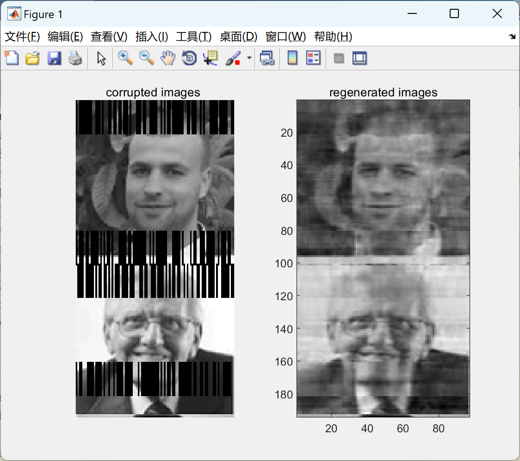This screenshot has height=461, width=520.
Task: Open the 工具(T) menu
Action: click(x=194, y=37)
